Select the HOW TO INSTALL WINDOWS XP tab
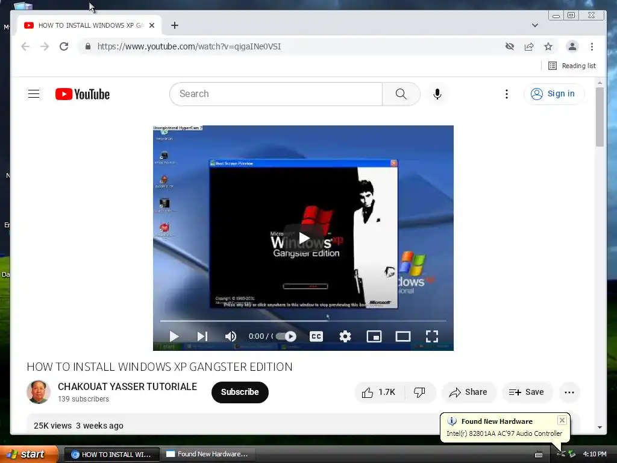The height and width of the screenshot is (463, 617). coord(89,25)
